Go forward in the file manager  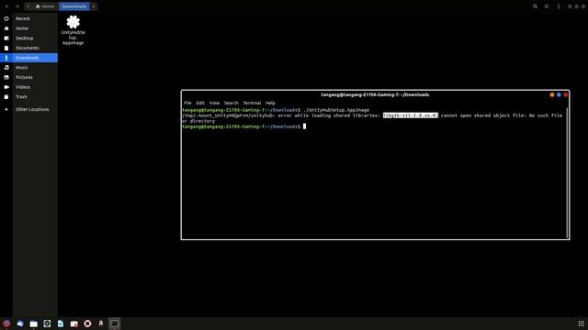[x=17, y=6]
